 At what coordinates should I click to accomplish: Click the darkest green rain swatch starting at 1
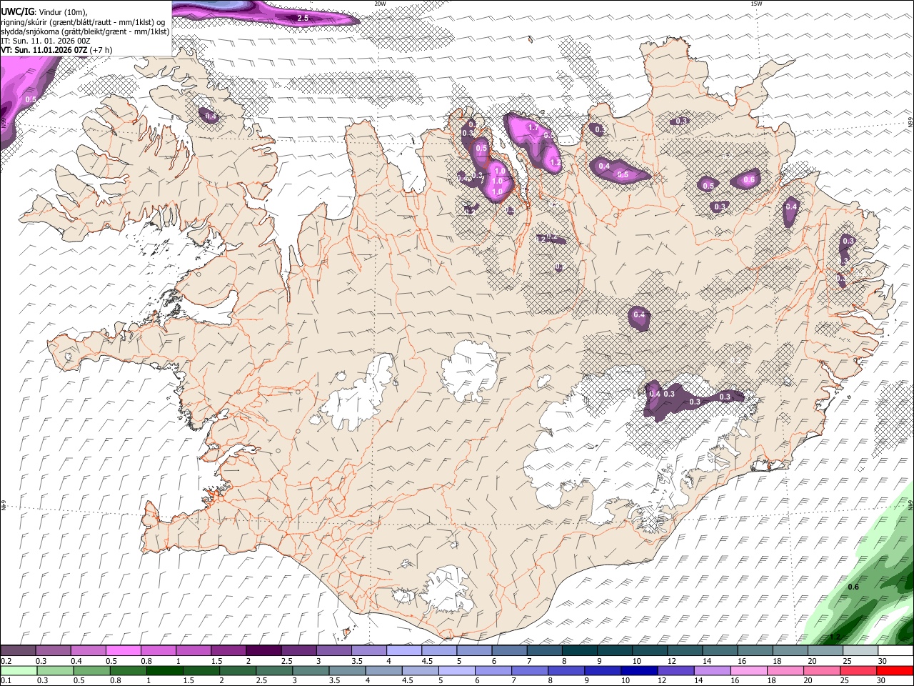point(164,670)
